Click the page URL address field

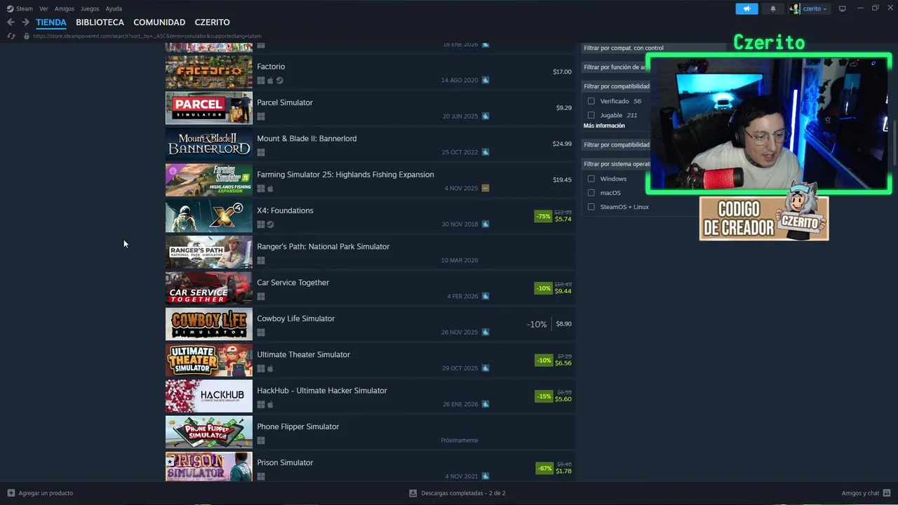point(147,36)
